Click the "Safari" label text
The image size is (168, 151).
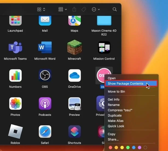coord(45,143)
